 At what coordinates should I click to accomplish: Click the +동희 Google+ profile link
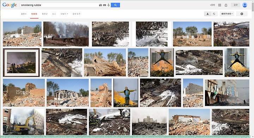[x=212, y=5]
